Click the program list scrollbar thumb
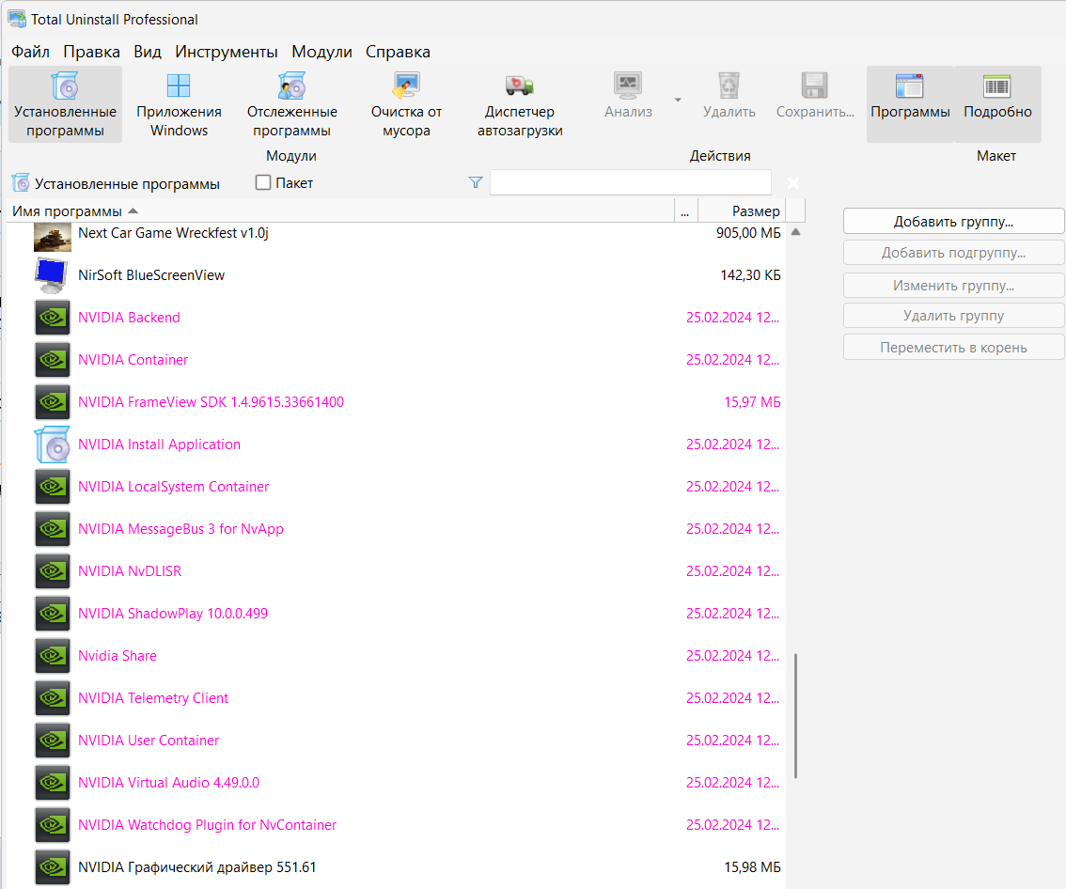This screenshot has height=889, width=1066. (795, 716)
